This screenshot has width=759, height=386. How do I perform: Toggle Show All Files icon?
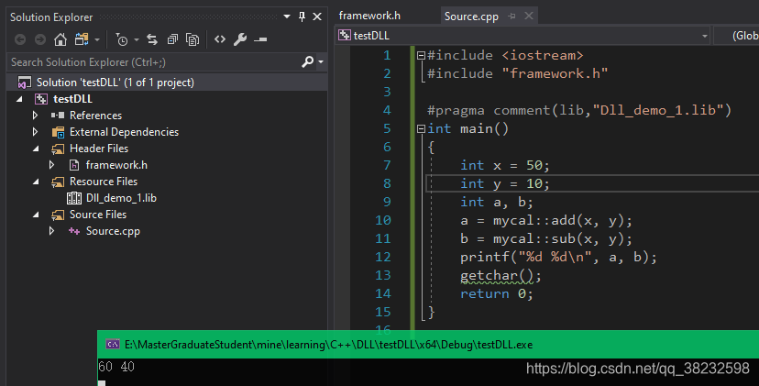pos(192,39)
